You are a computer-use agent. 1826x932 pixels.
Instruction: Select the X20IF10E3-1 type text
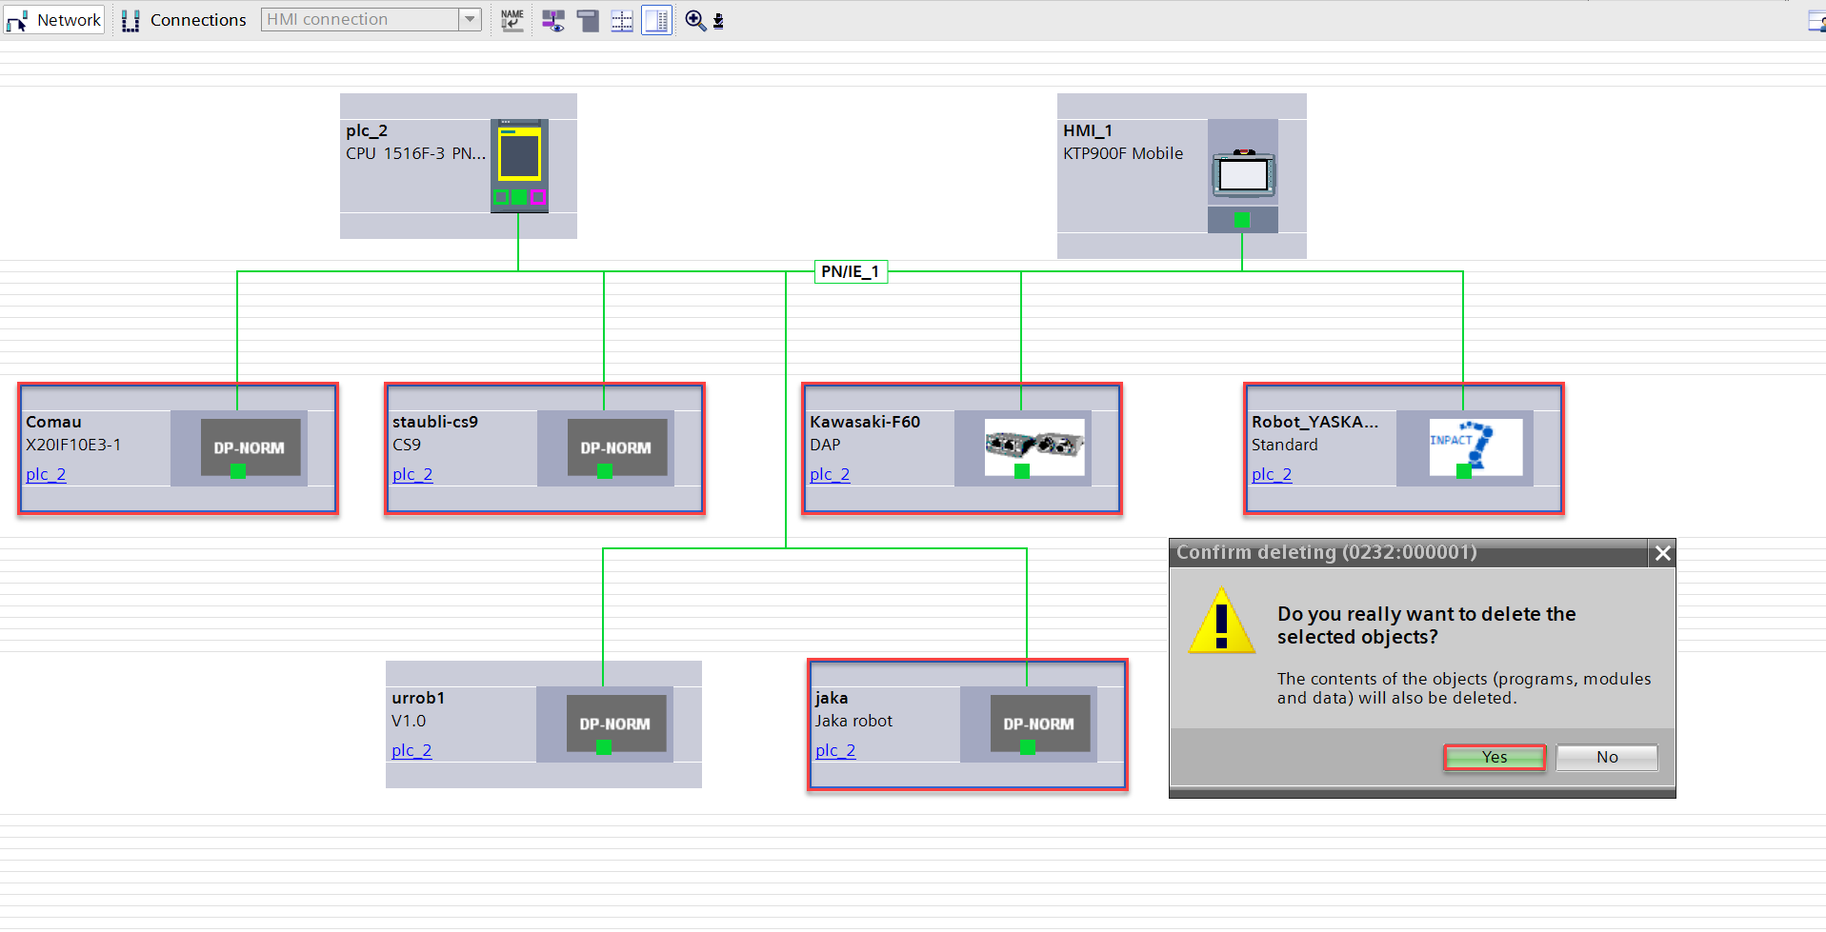[x=73, y=445]
